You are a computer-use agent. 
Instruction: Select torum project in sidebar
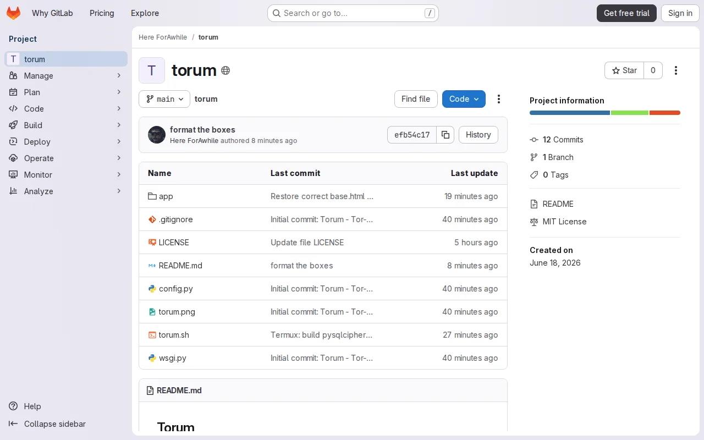point(66,59)
